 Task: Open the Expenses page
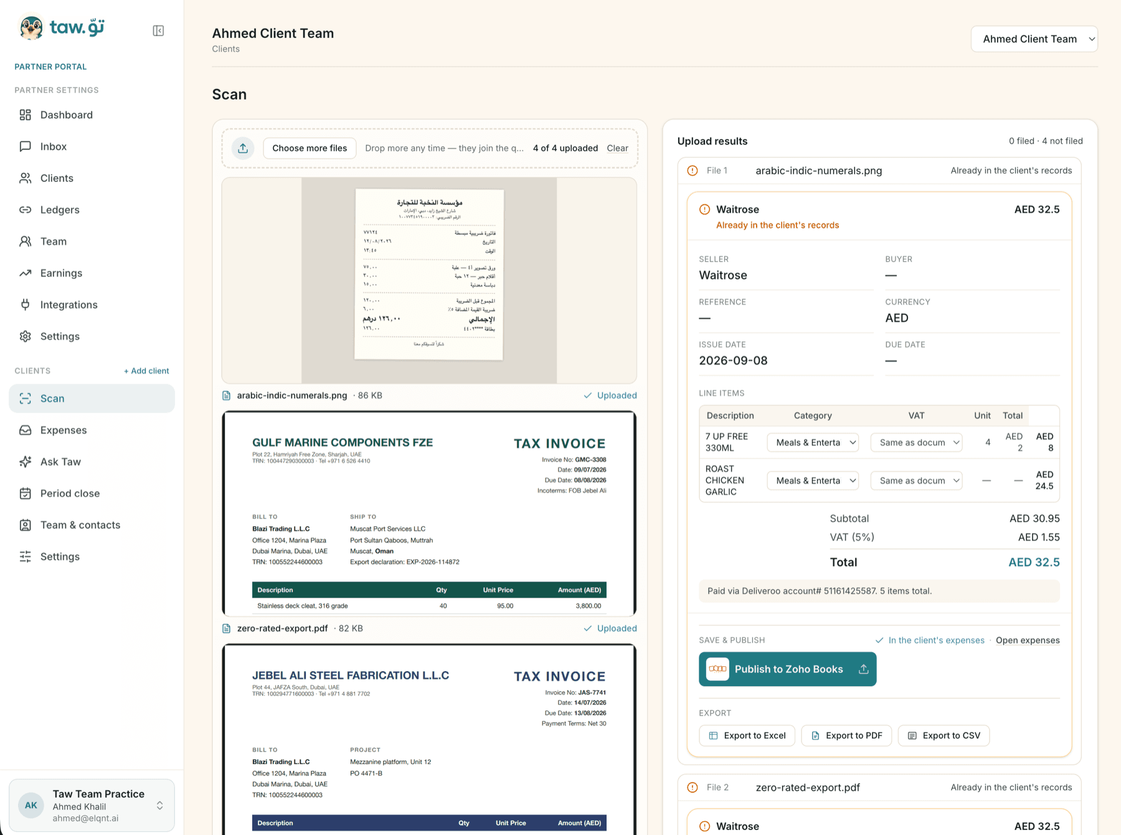[x=92, y=430]
